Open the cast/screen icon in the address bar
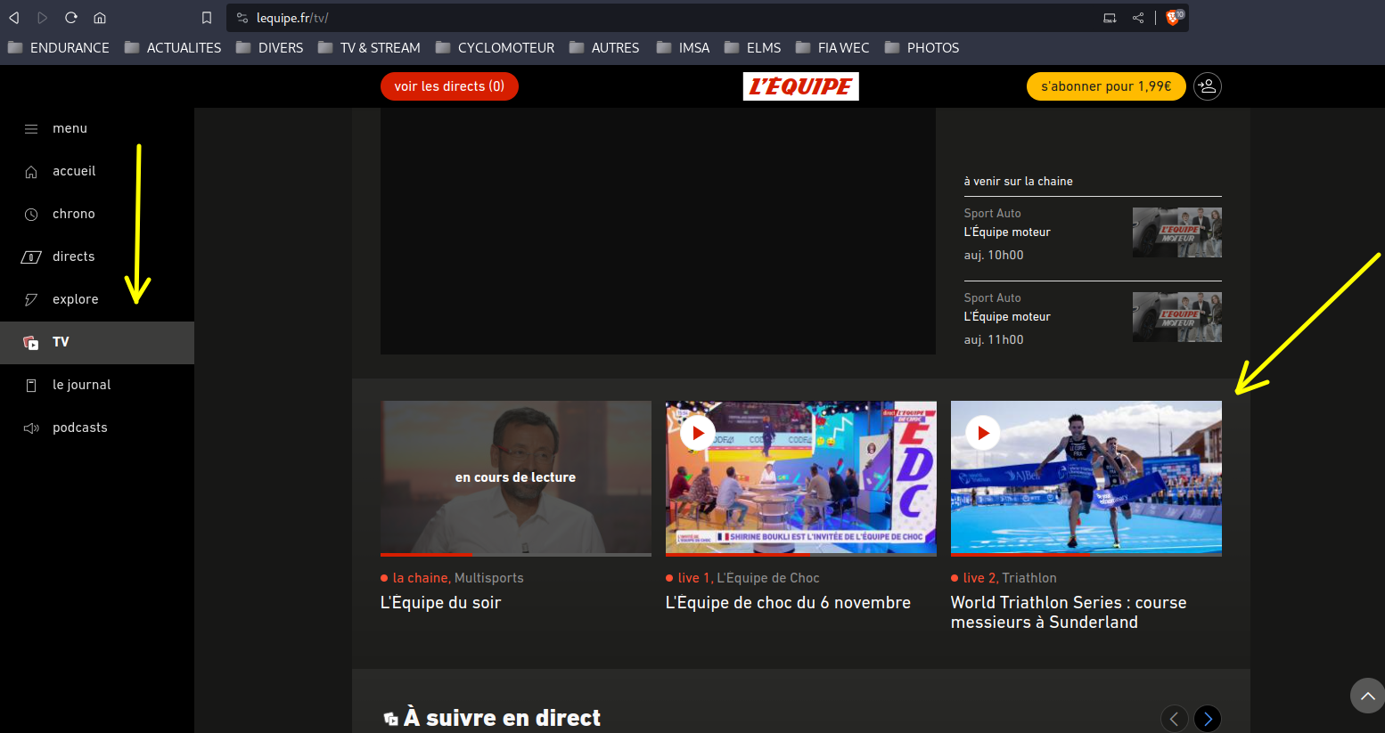 click(1110, 18)
